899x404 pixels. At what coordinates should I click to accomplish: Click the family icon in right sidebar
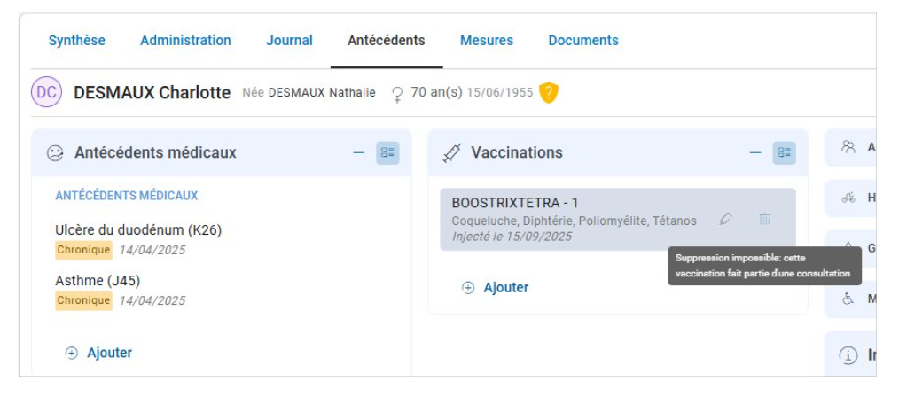[848, 147]
